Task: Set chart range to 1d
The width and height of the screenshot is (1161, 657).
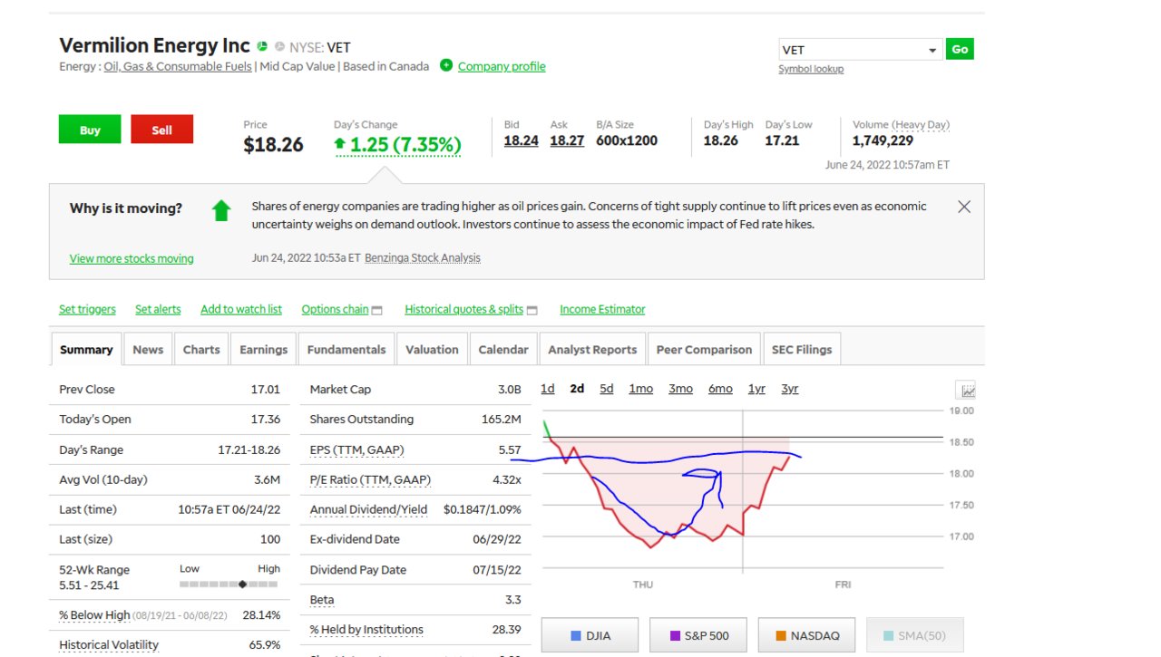Action: pyautogui.click(x=548, y=388)
